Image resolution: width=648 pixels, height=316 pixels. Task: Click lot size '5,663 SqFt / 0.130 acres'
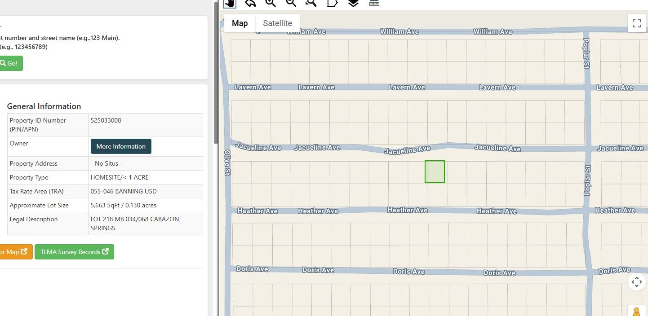[124, 205]
